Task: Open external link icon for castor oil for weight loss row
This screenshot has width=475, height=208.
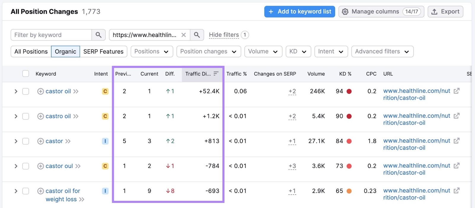Action: (457, 191)
